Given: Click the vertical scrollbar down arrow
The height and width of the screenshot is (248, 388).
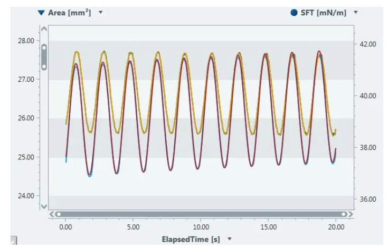Looking at the screenshot, I should tap(44, 206).
